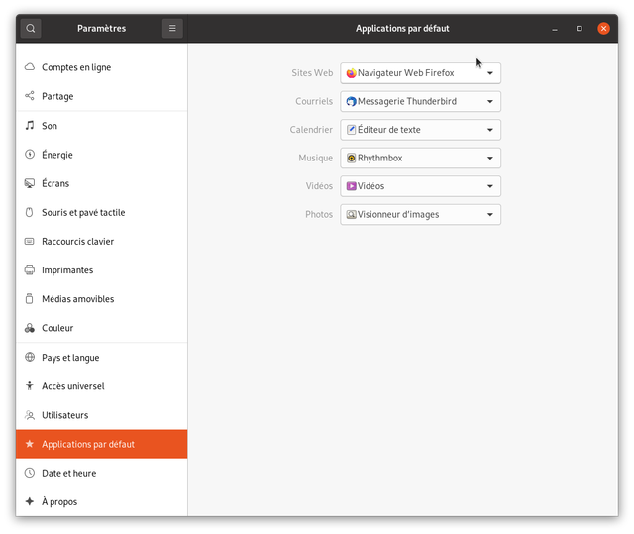Screen dimensions: 634x534
Task: Click Visionneur d'images text
Action: 398,215
